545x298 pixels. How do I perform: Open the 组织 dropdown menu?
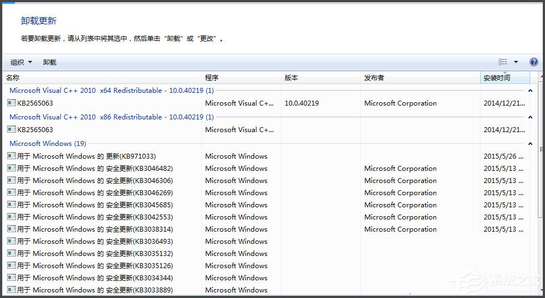point(22,62)
